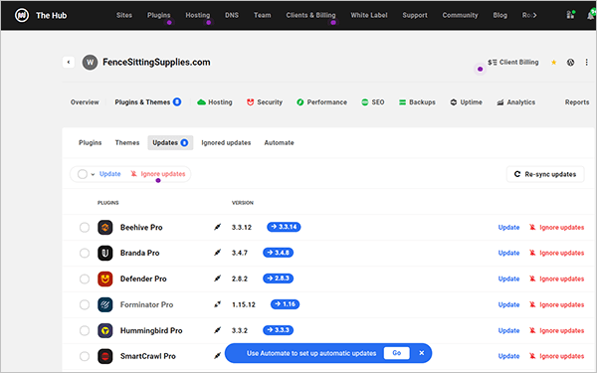
Task: Click The Hub logo icon
Action: click(x=22, y=15)
